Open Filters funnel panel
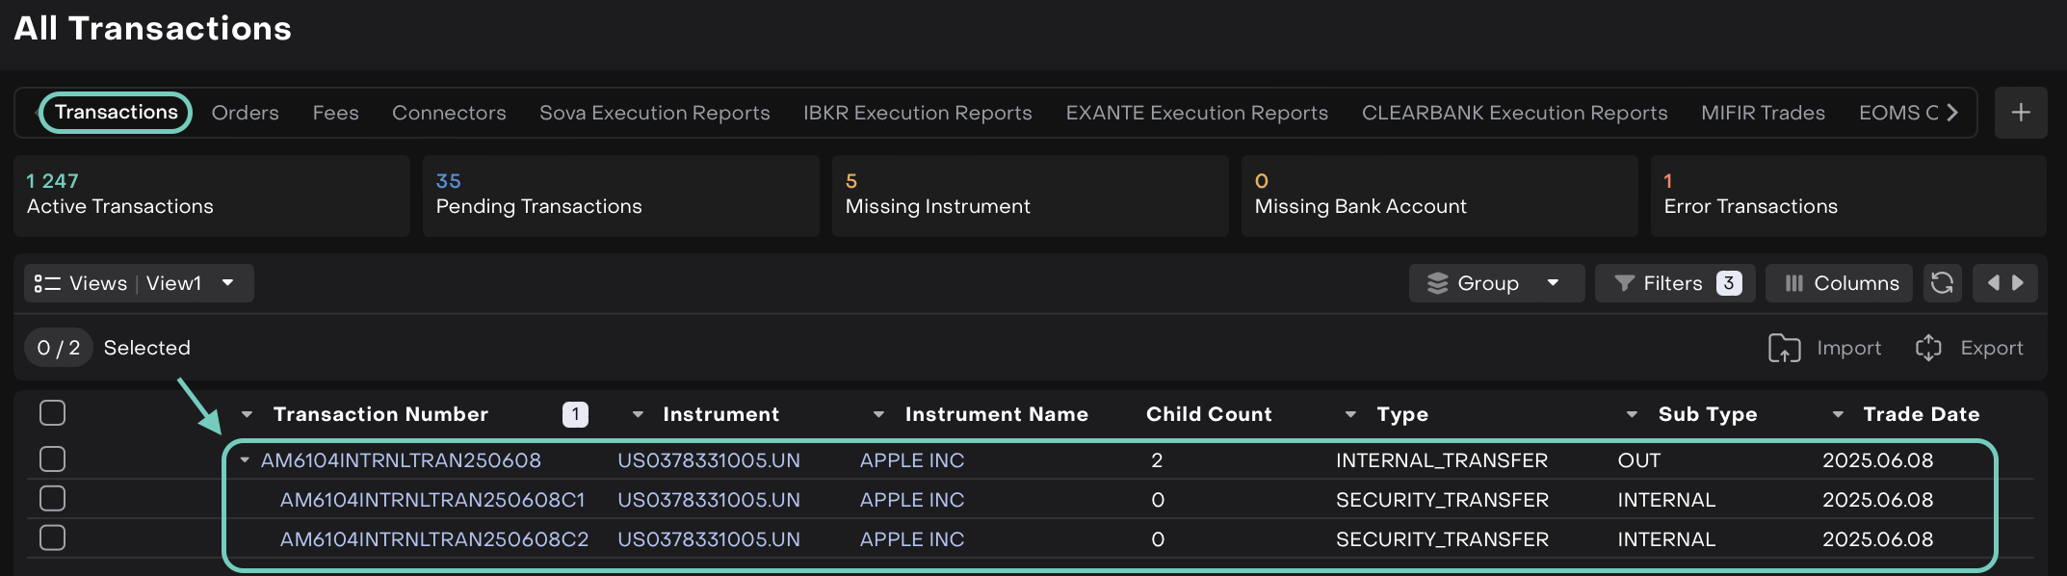Screen dimensions: 2067x576 pyautogui.click(x=1674, y=283)
